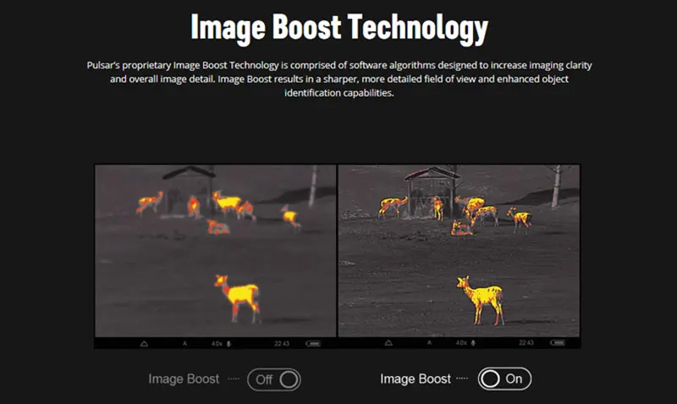The height and width of the screenshot is (404, 677).
Task: Click the 22:43 time in right image
Action: click(x=526, y=343)
